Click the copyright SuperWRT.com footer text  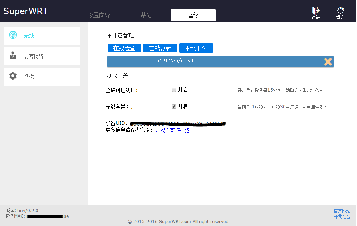pyautogui.click(x=178, y=222)
